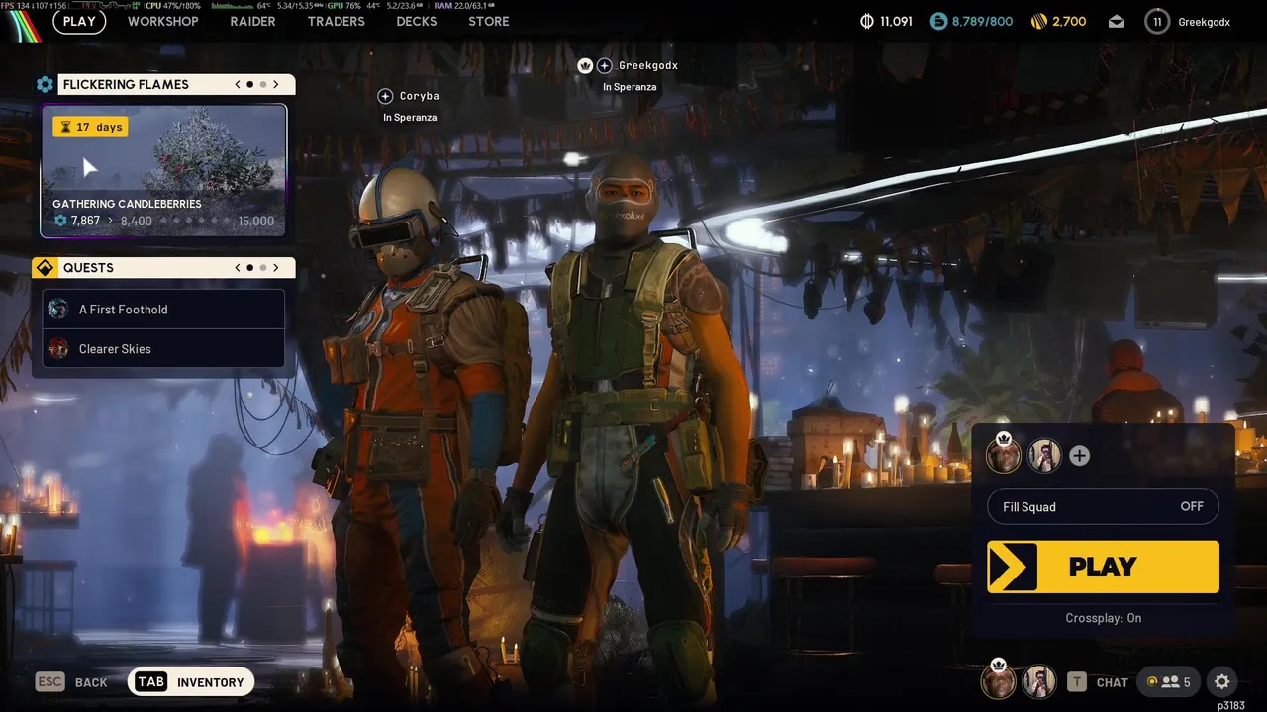Viewport: 1267px width, 712px height.
Task: Go to previous Flickering Flames page arrow
Action: (x=238, y=85)
